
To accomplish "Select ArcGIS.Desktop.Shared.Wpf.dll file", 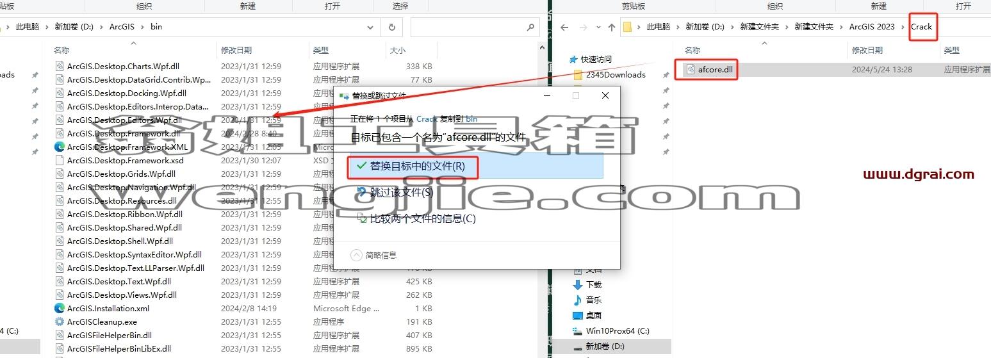I will 124,227.
